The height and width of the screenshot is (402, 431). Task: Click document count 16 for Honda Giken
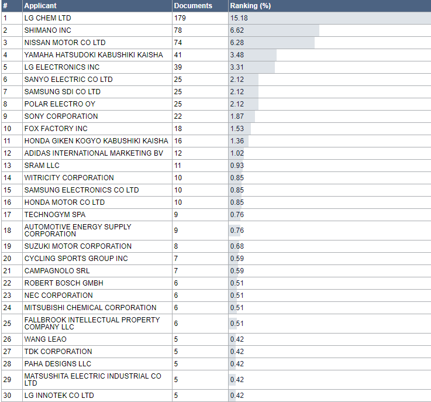coord(178,141)
